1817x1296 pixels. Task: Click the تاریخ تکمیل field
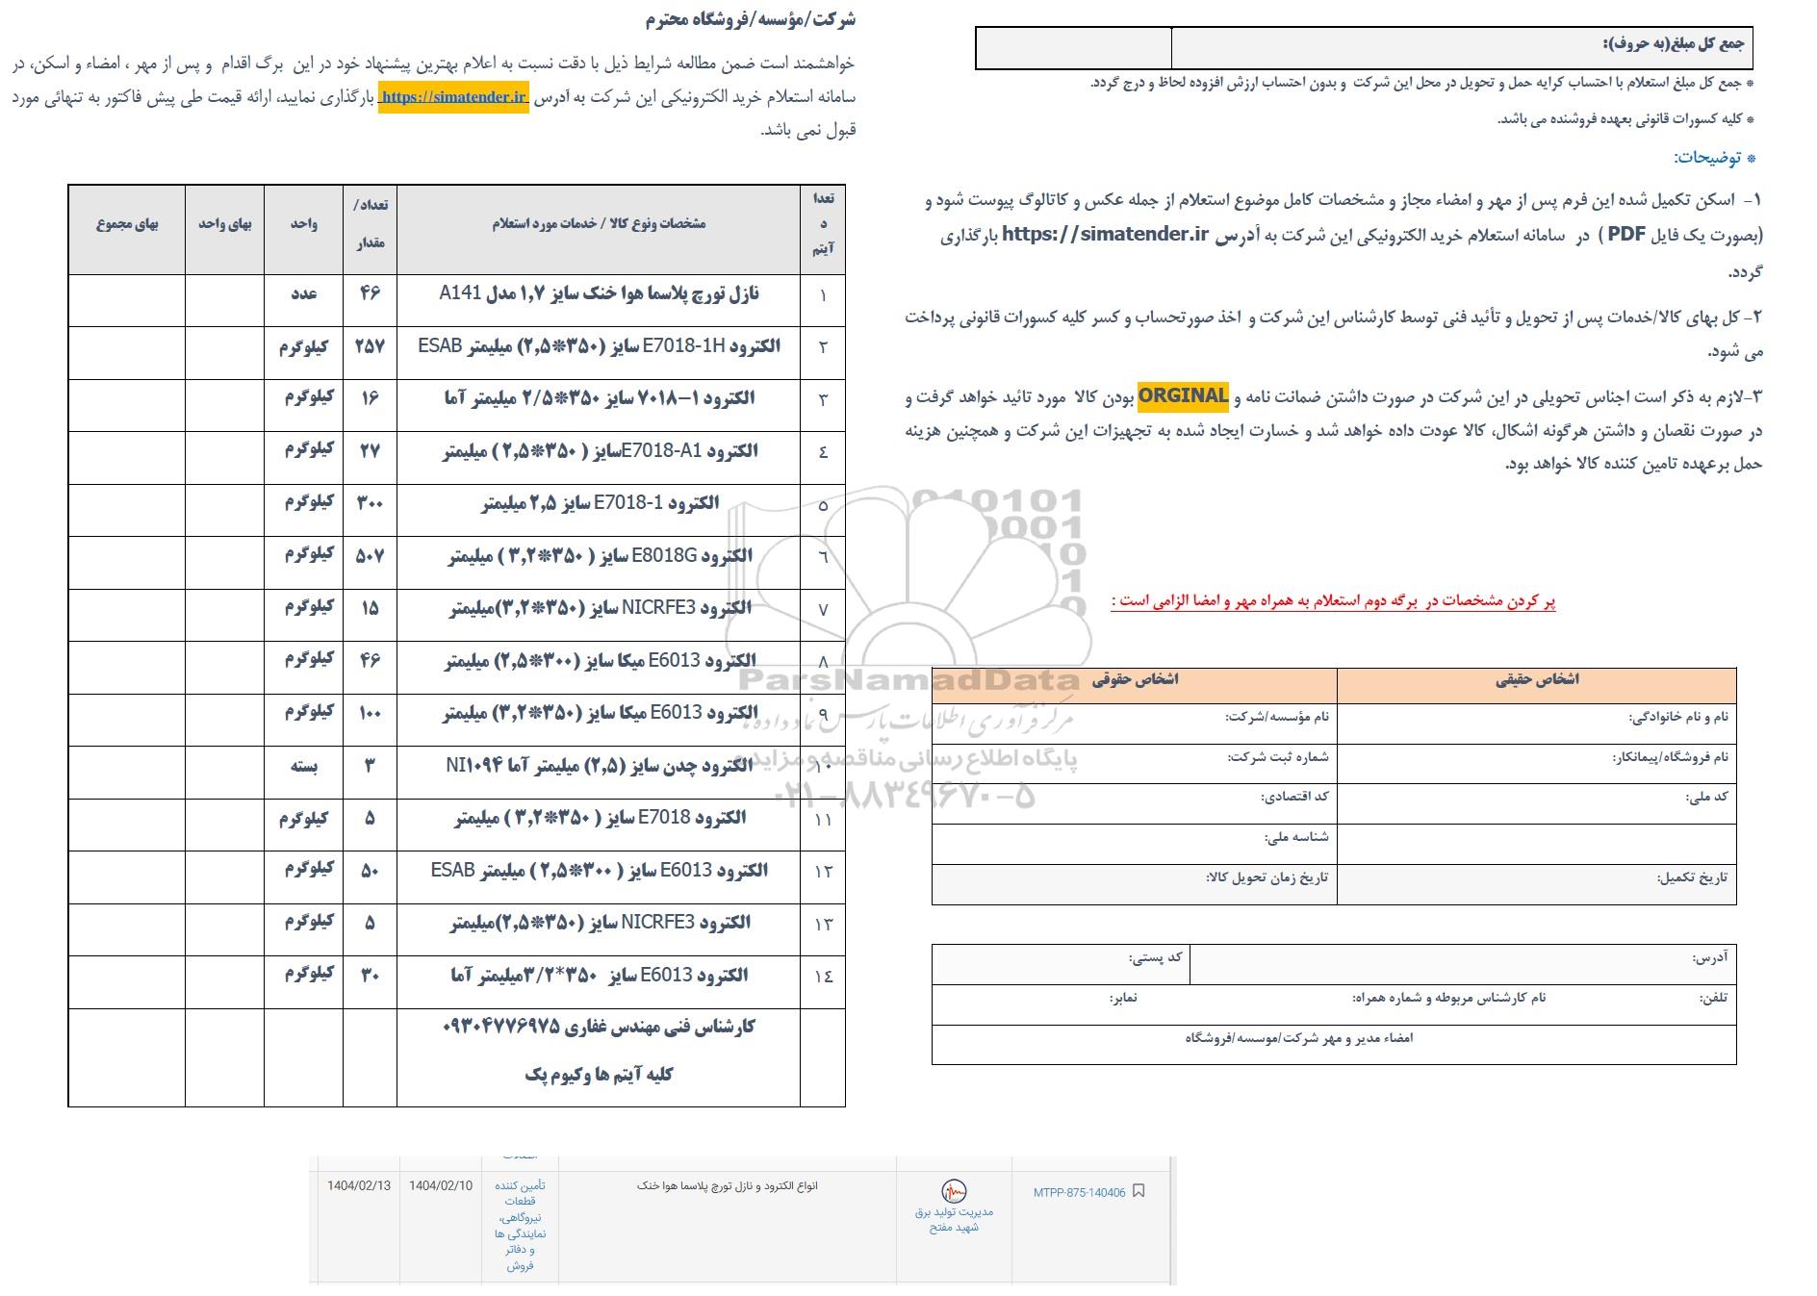point(1536,883)
